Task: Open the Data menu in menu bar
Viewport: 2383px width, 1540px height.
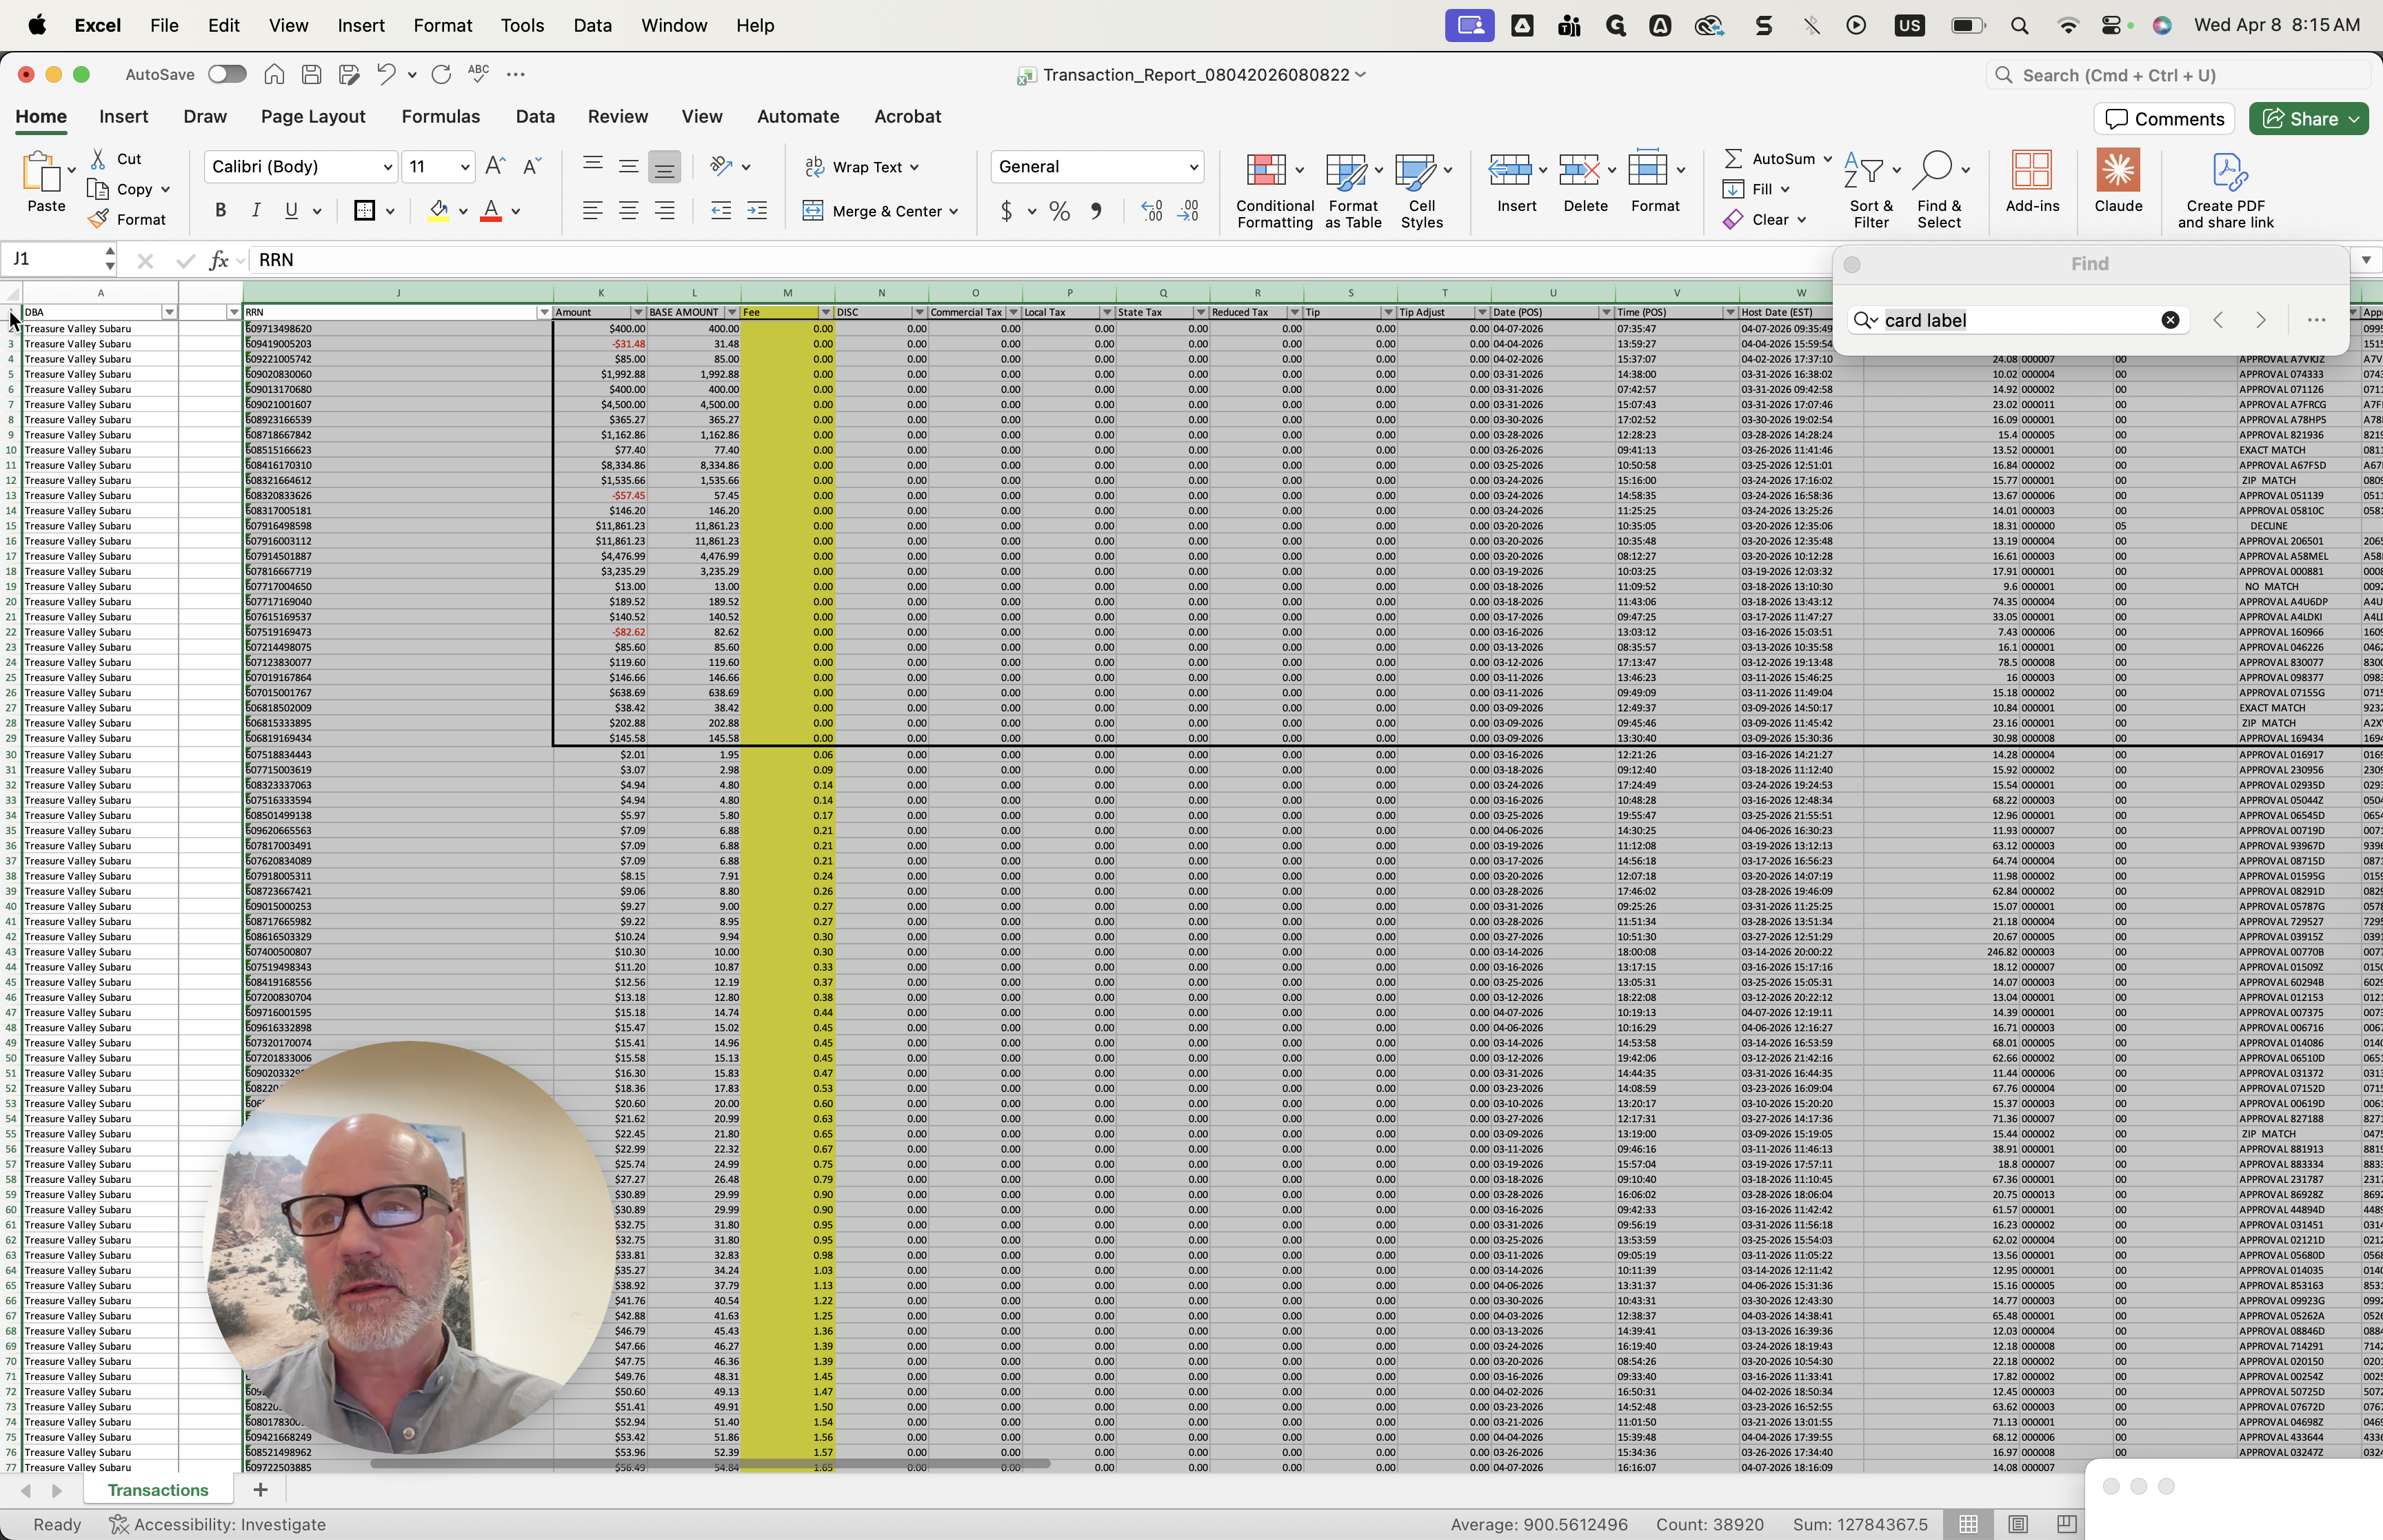Action: tap(592, 25)
